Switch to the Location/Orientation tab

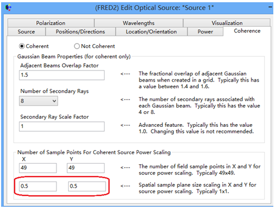(151, 31)
